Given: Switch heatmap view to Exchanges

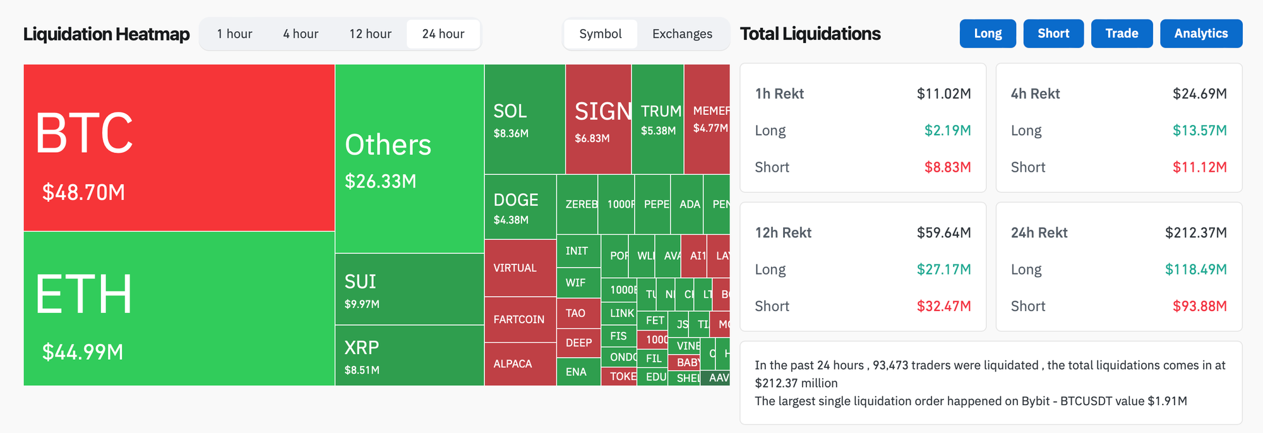Looking at the screenshot, I should (682, 34).
